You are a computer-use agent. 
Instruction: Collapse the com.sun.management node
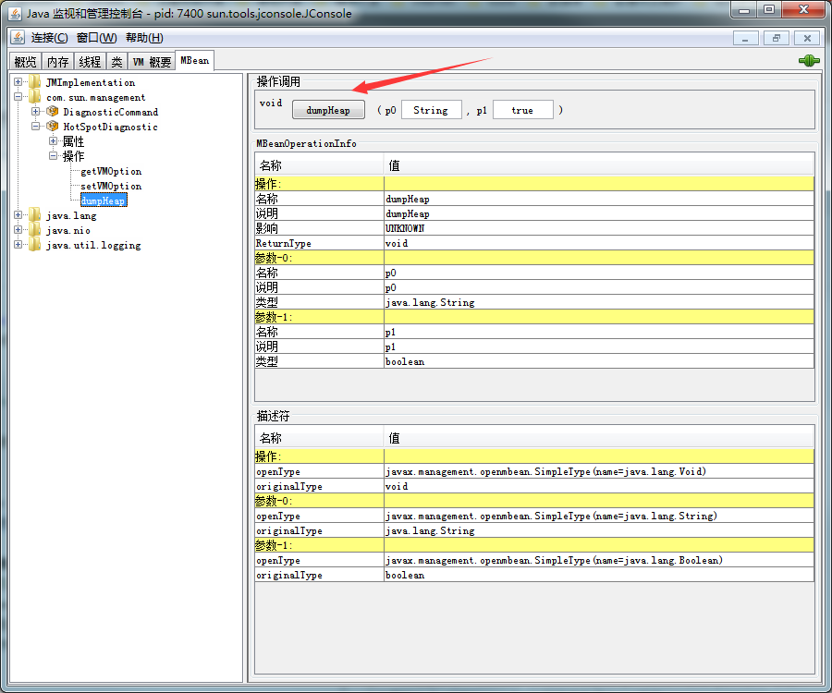pyautogui.click(x=18, y=97)
